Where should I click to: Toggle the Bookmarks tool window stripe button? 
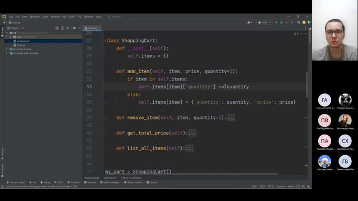(2, 170)
